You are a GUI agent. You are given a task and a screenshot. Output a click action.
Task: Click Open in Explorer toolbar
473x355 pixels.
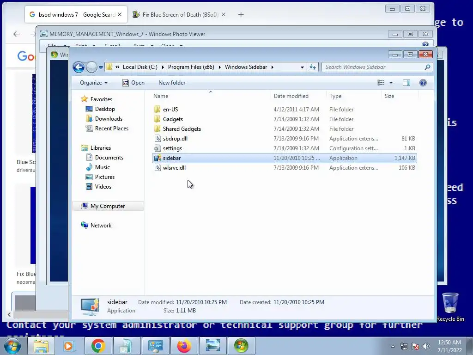(133, 83)
